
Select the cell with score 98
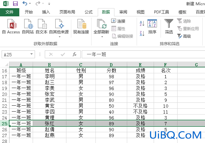tap(111, 76)
